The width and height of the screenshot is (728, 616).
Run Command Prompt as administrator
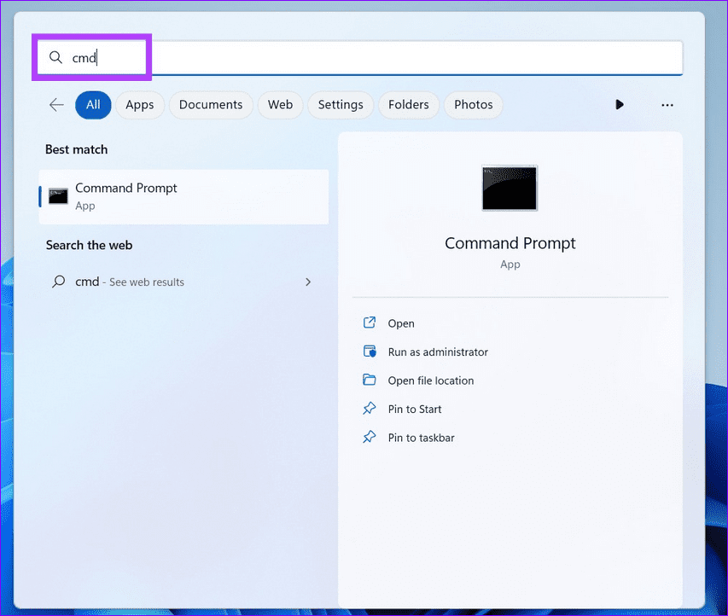click(x=437, y=352)
